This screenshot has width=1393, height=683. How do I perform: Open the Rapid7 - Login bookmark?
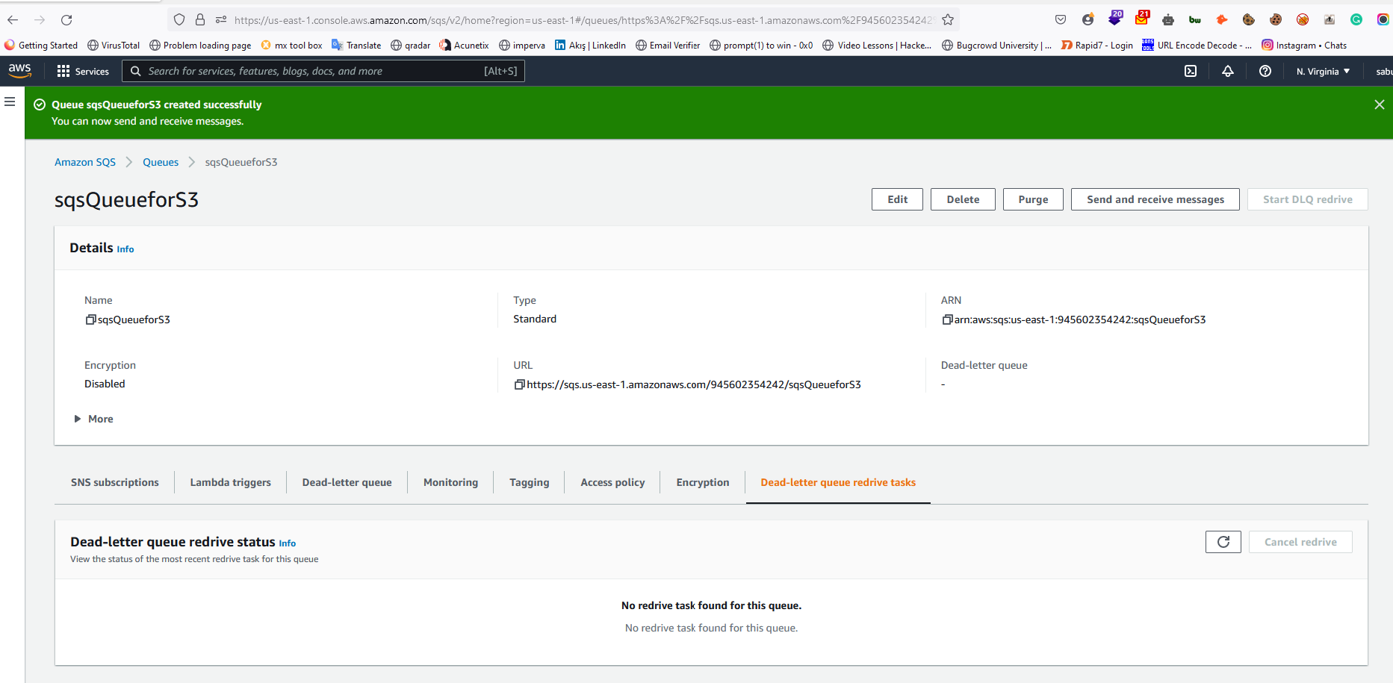(x=1097, y=46)
